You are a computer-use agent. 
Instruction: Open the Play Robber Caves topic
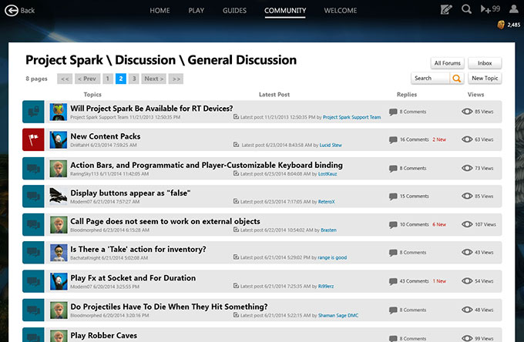pyautogui.click(x=103, y=336)
